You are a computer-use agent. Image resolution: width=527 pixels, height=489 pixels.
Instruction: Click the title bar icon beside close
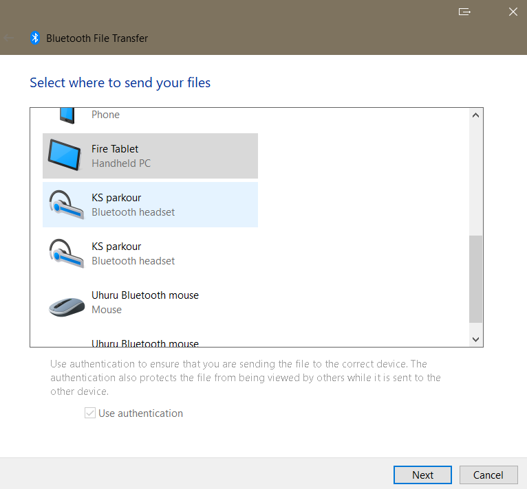tap(464, 12)
